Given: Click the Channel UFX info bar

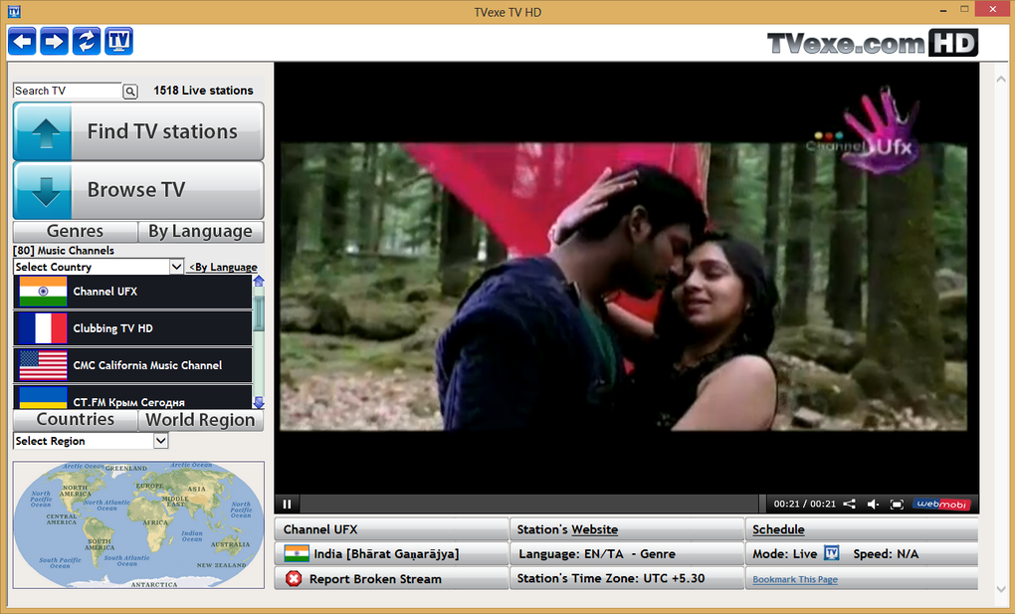Looking at the screenshot, I should (x=392, y=529).
